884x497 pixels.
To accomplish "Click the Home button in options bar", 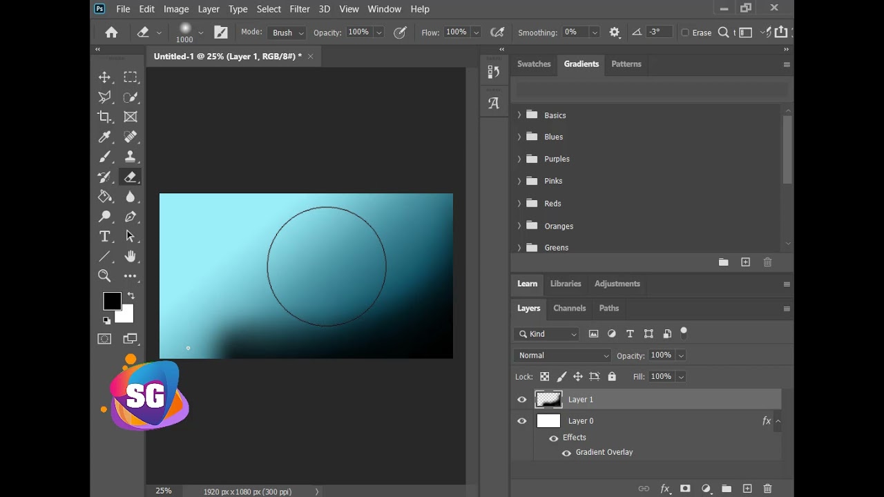I will coord(111,32).
